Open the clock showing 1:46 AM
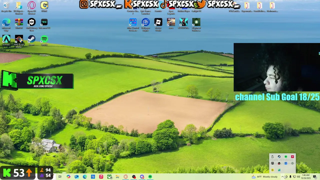 pos(306,176)
